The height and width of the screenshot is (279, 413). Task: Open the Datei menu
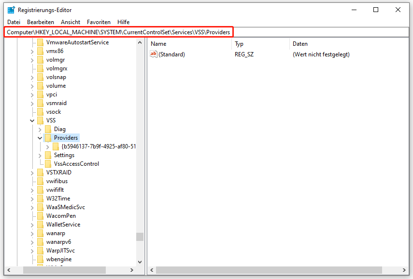14,22
